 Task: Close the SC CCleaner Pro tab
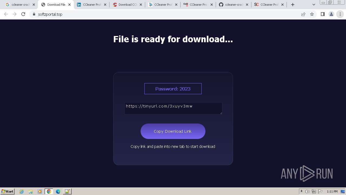tap(282, 5)
